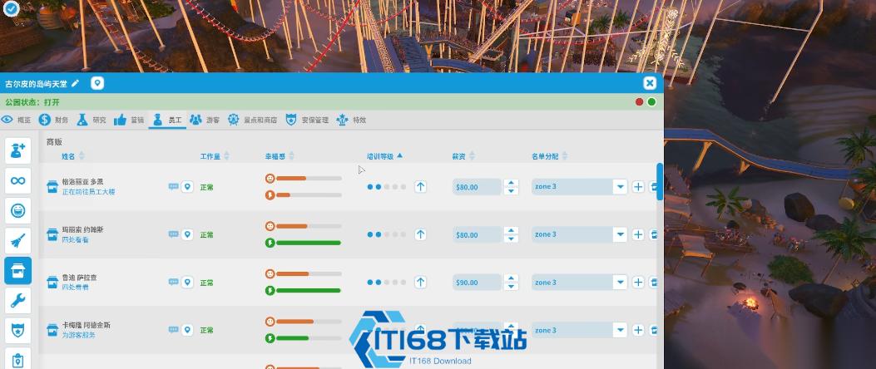Expand zone 3 dropdown for 卡梅隆 阿德金斯
876x369 pixels.
click(620, 331)
